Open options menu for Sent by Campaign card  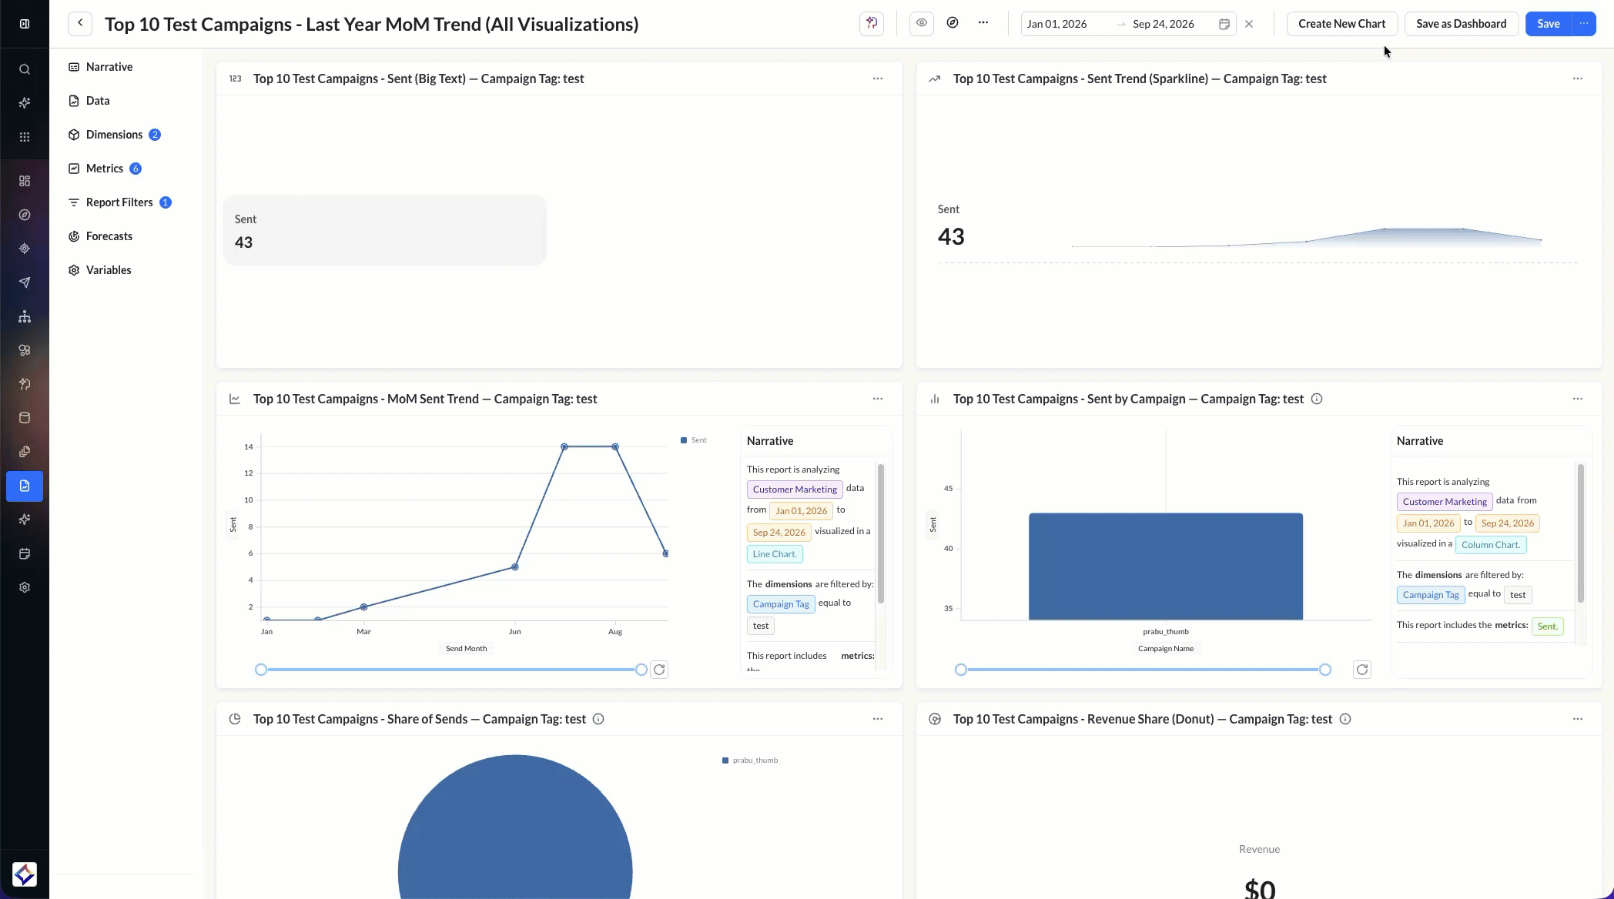point(1578,399)
